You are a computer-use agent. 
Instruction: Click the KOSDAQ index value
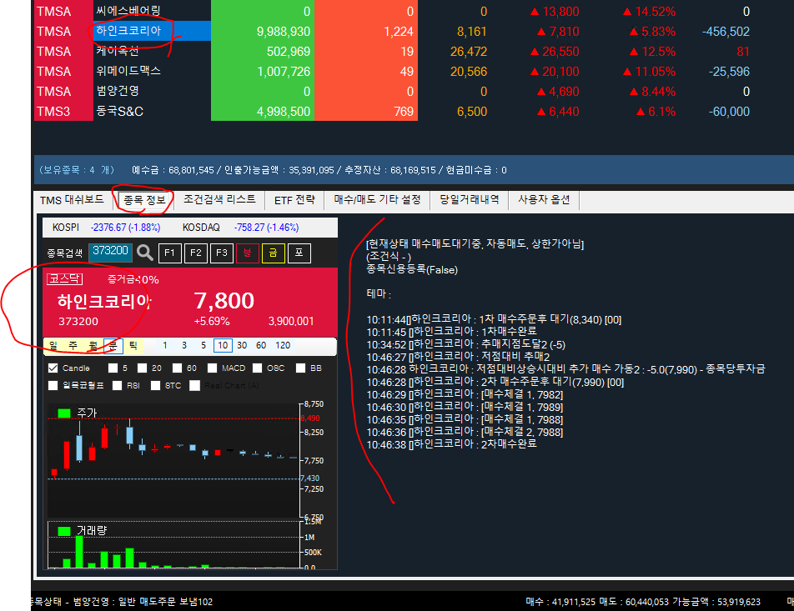[266, 228]
